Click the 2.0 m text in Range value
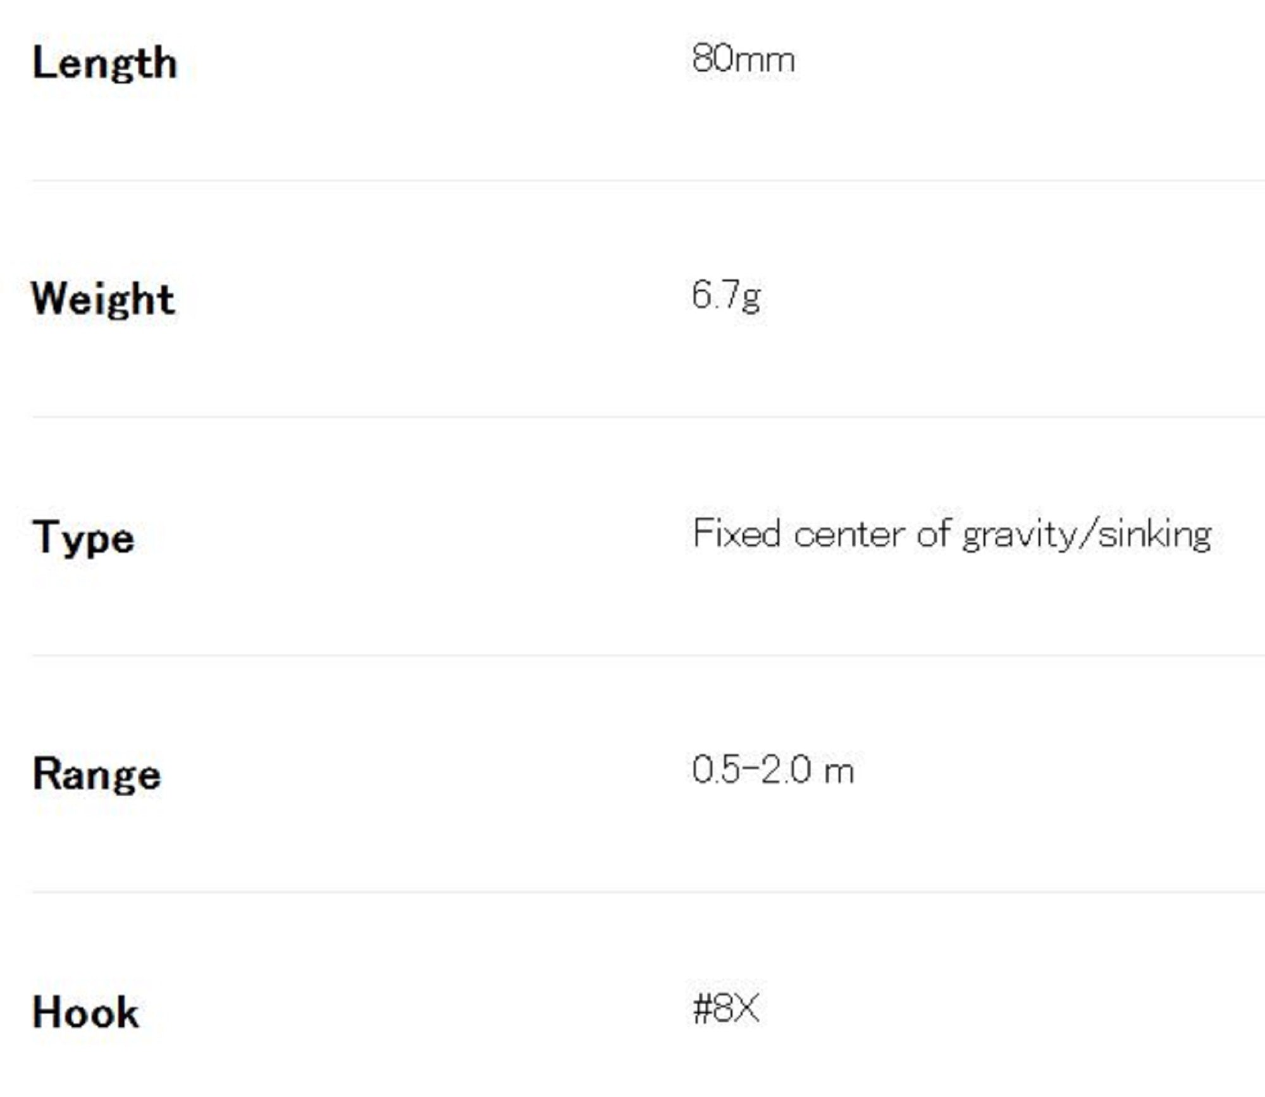 [x=808, y=770]
